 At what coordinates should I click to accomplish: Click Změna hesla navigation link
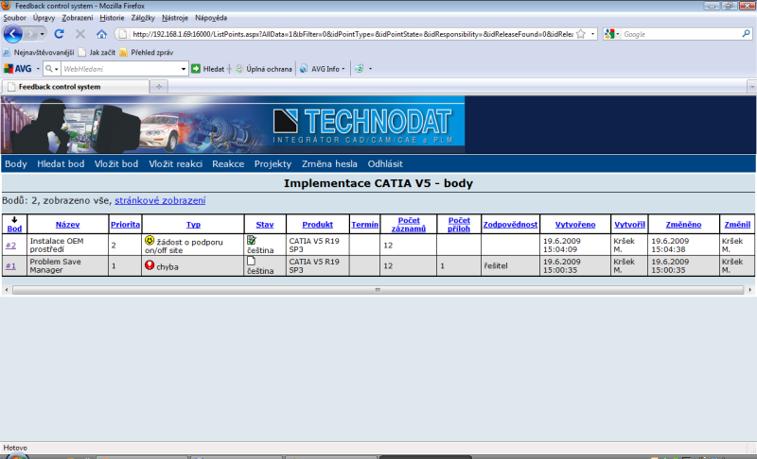329,163
